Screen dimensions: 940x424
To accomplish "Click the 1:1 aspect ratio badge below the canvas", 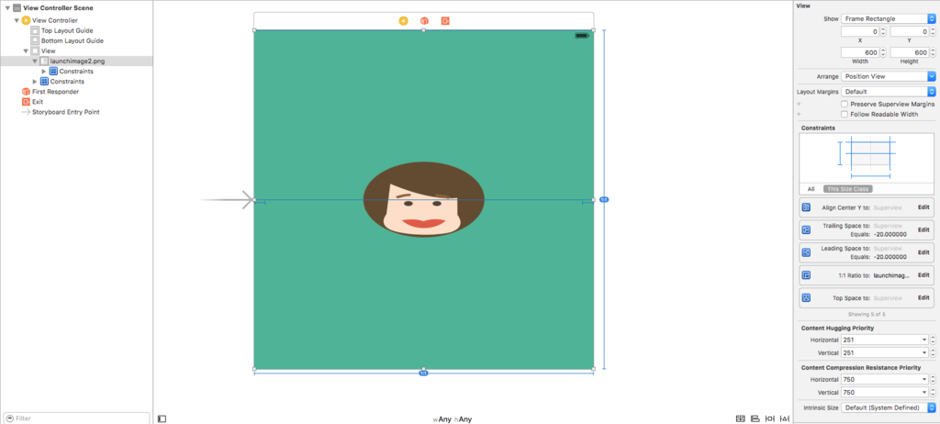I will 423,373.
